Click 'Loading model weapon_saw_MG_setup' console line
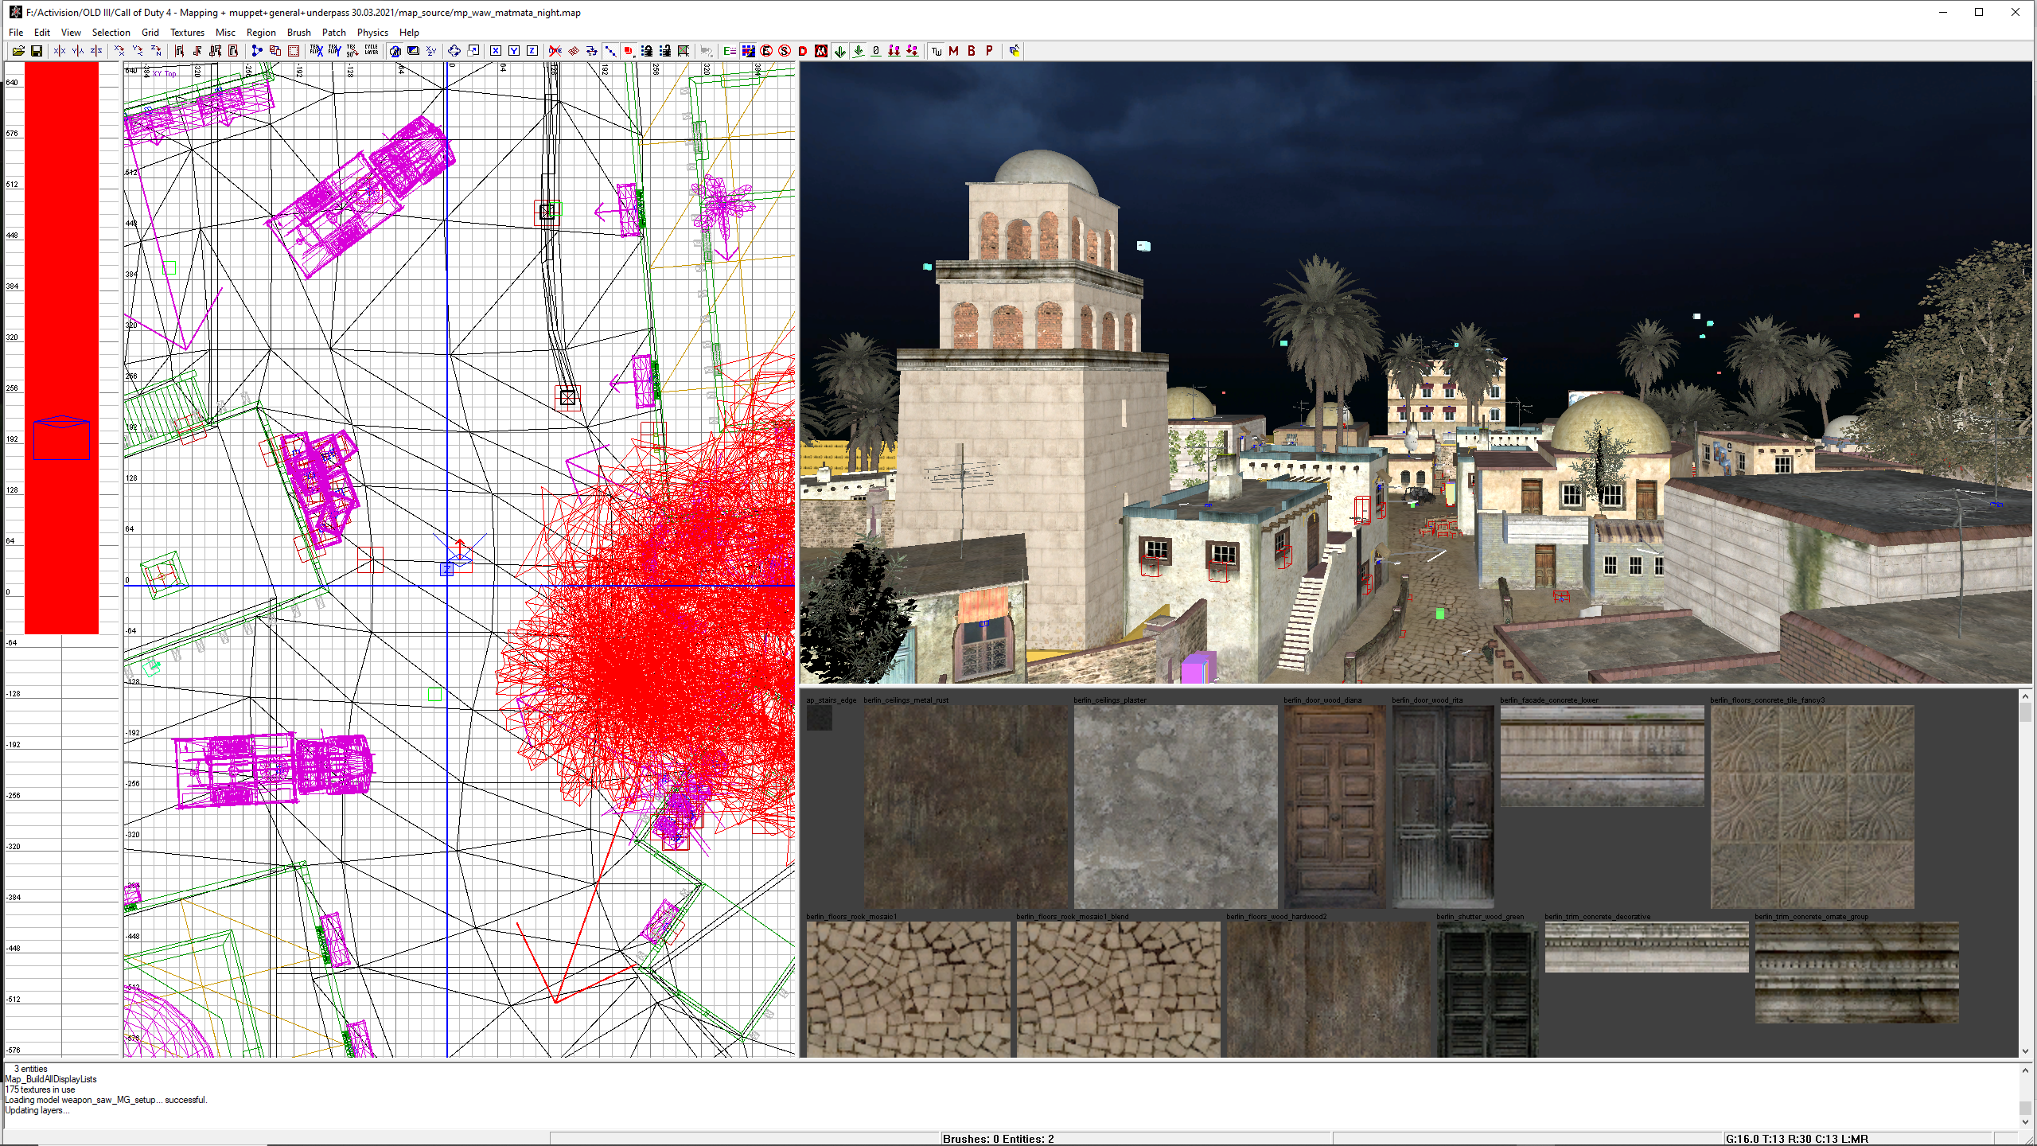This screenshot has width=2037, height=1146. 106,1100
